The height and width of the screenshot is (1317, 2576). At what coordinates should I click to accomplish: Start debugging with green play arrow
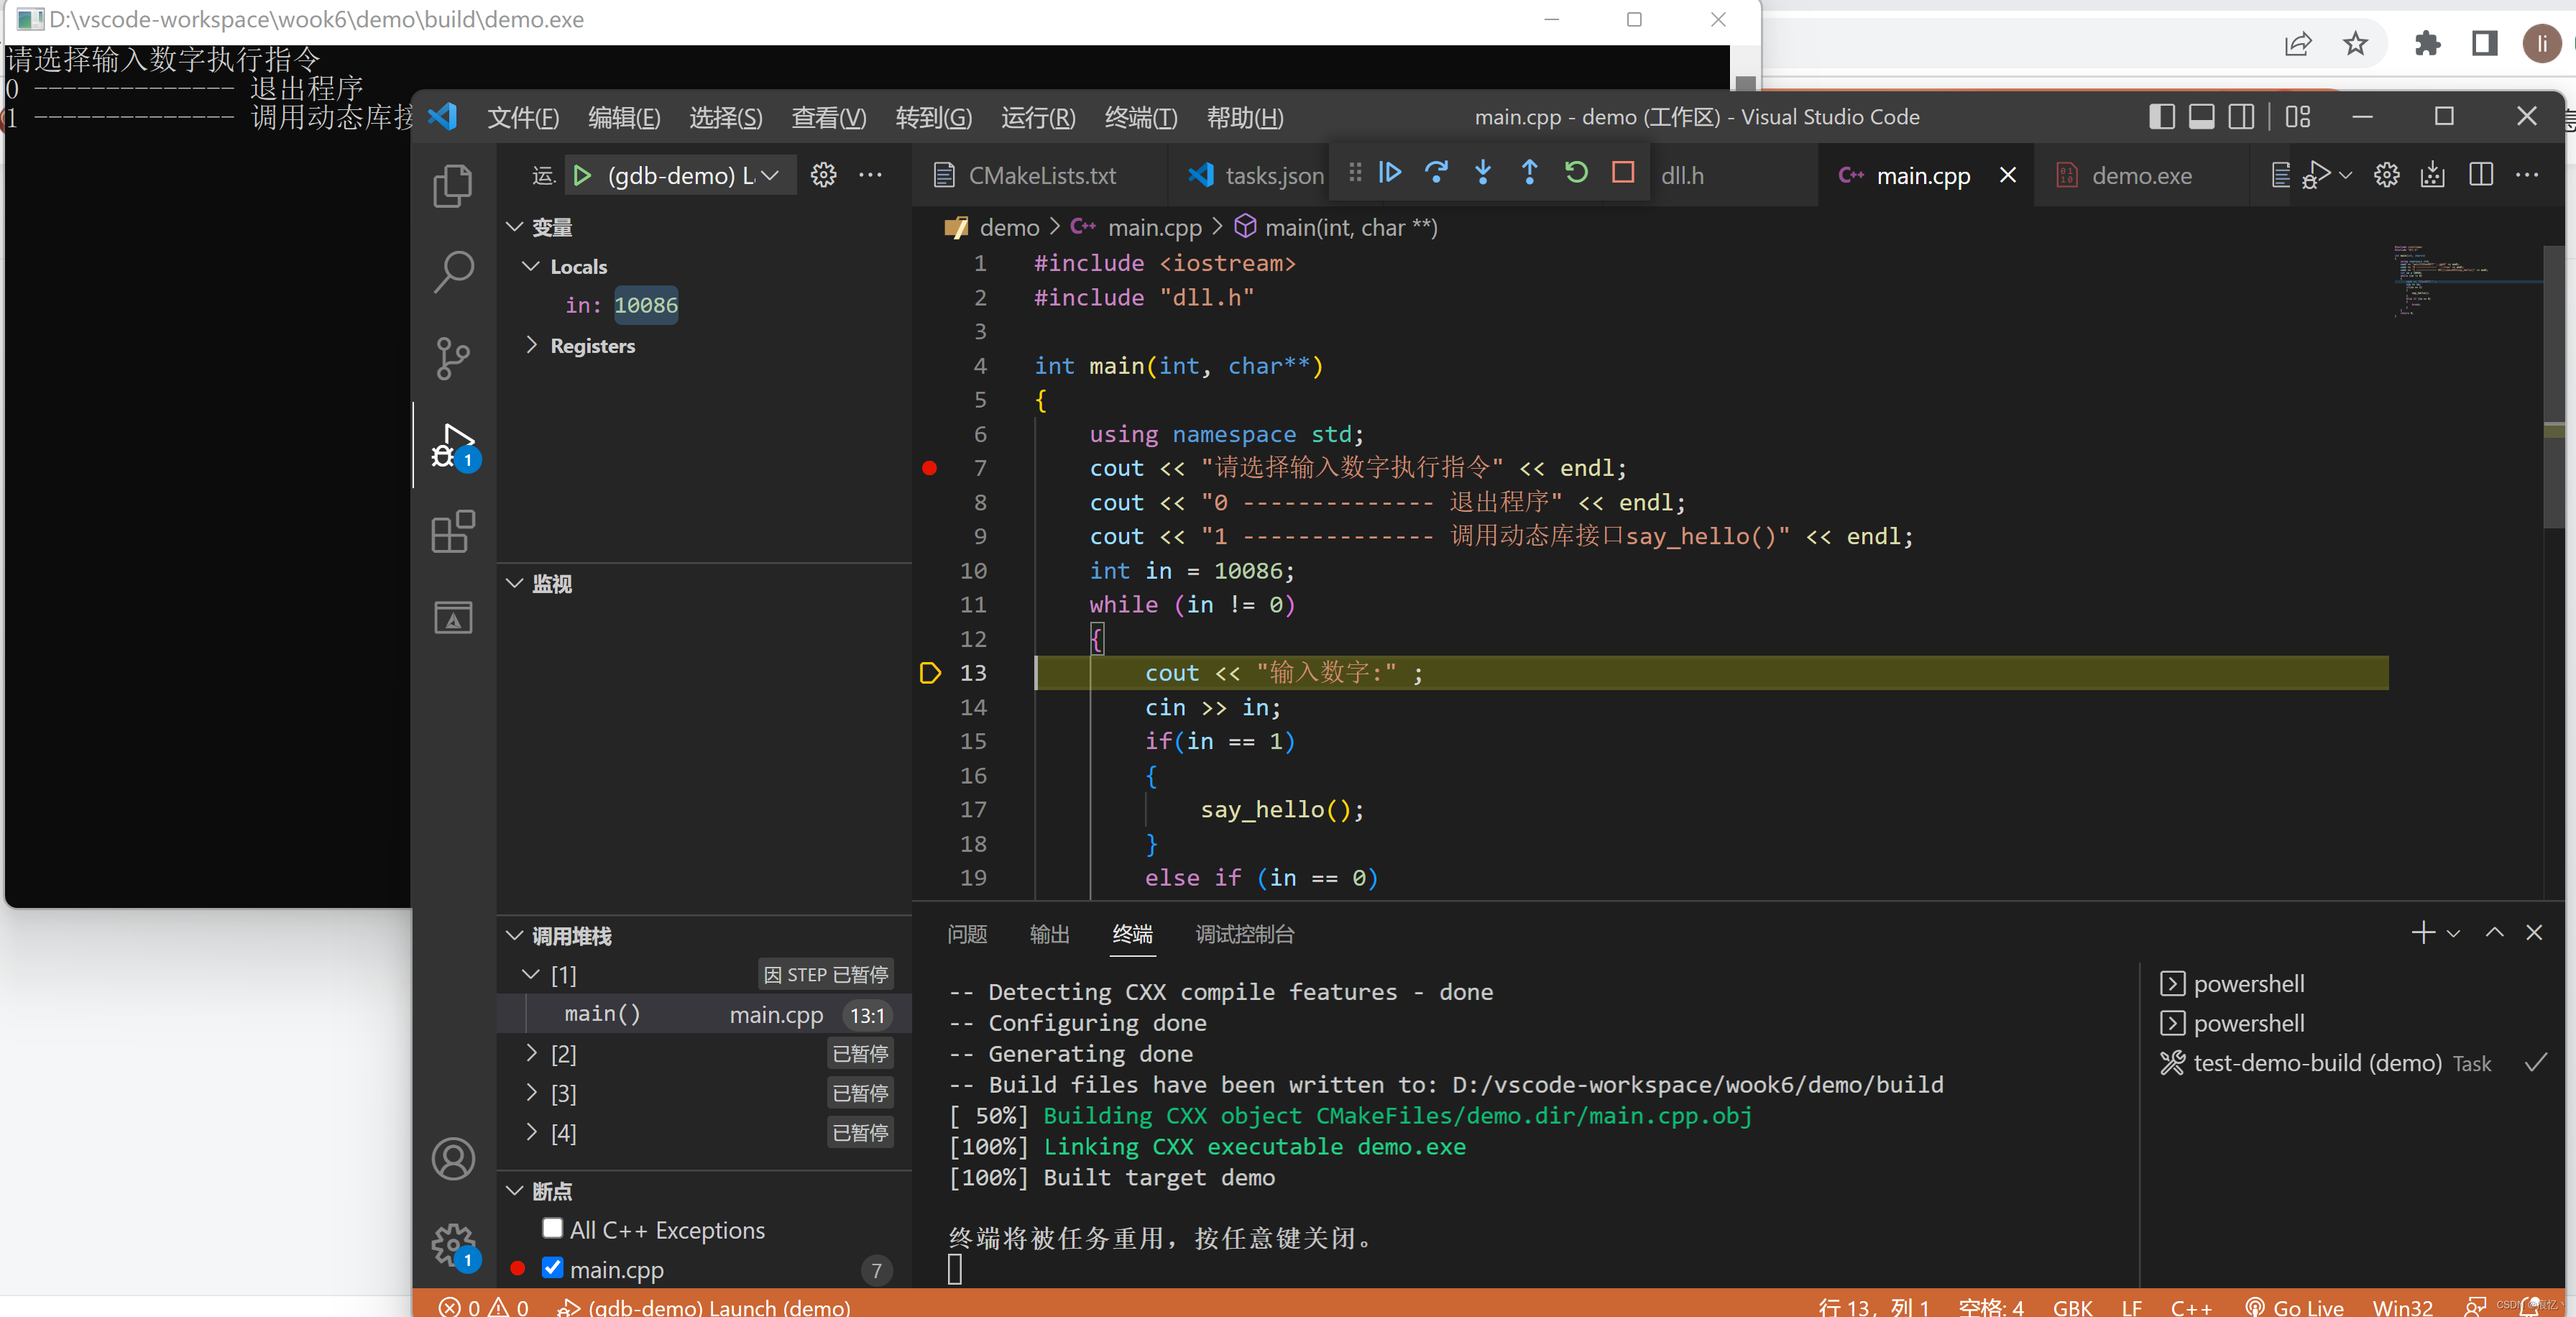[582, 176]
